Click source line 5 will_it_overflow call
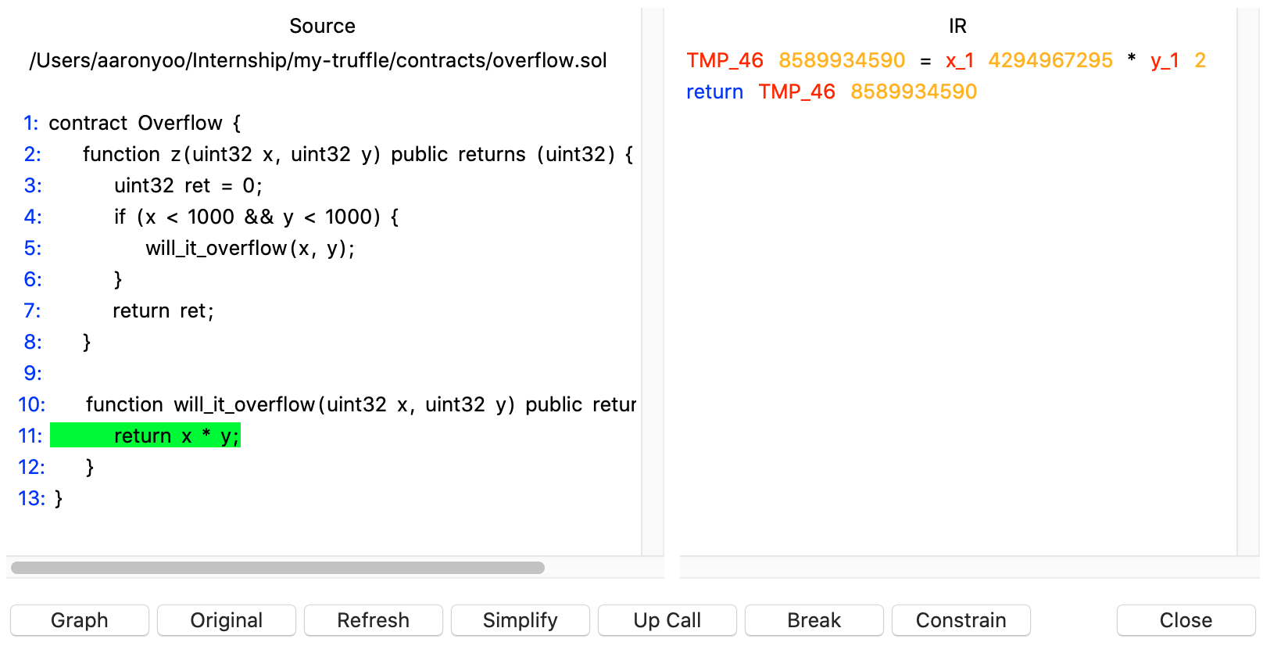The width and height of the screenshot is (1263, 646). tap(250, 248)
